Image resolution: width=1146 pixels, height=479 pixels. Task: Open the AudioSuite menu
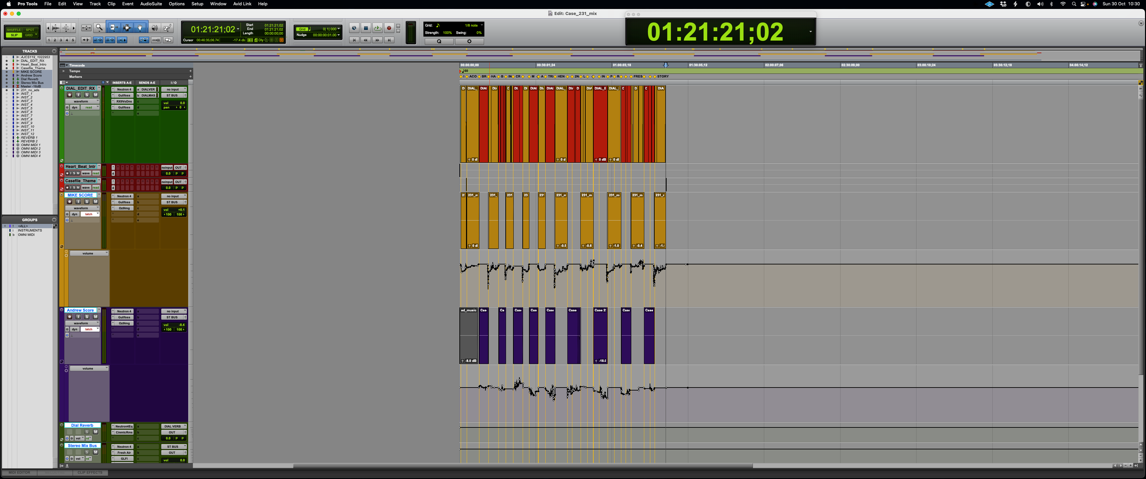[x=151, y=4]
